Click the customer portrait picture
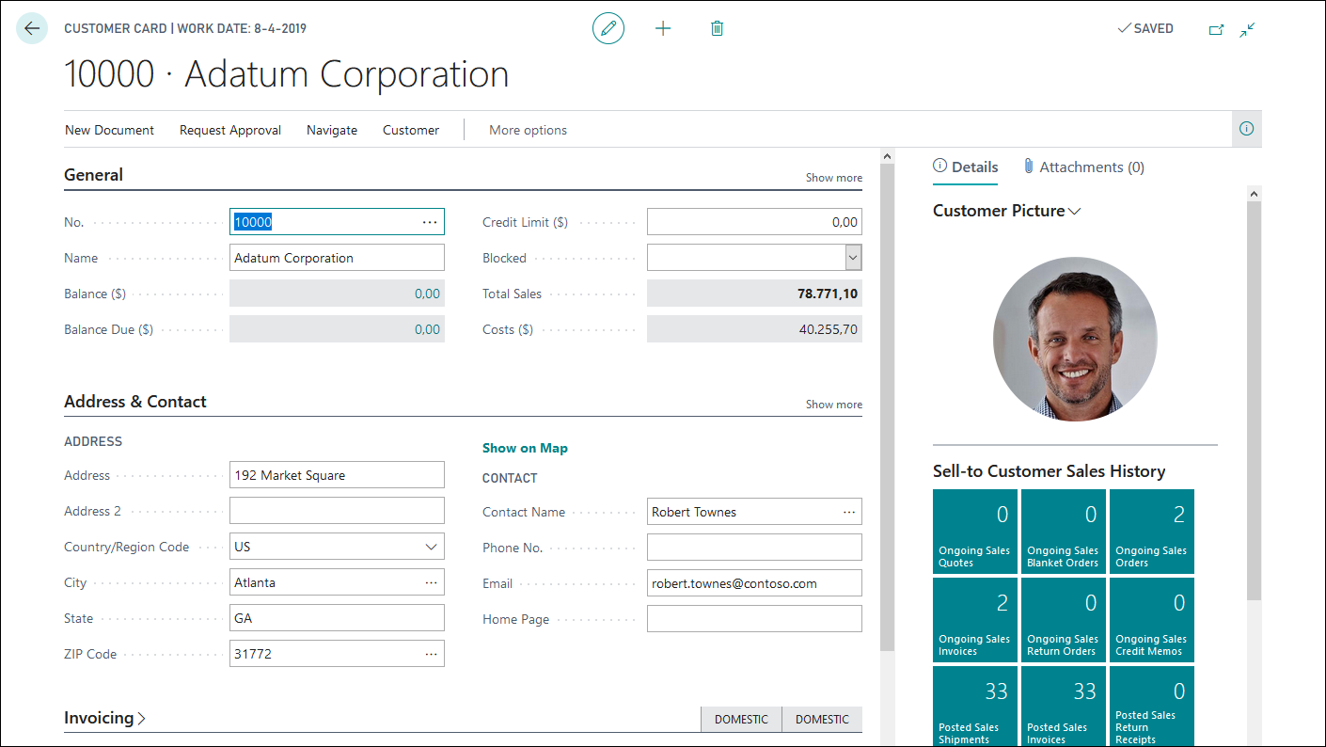 pos(1075,339)
